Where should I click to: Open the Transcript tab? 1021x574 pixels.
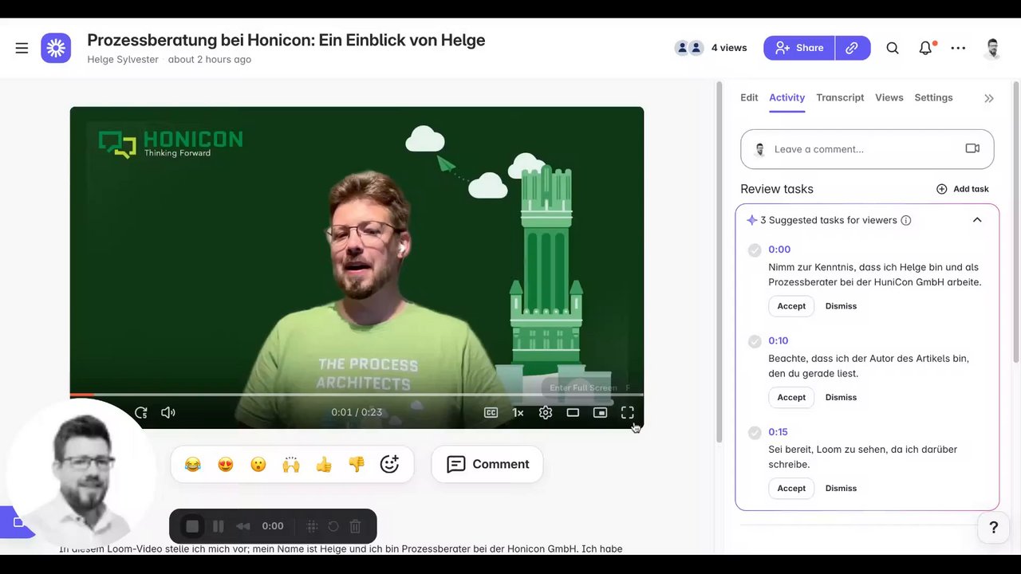(840, 97)
